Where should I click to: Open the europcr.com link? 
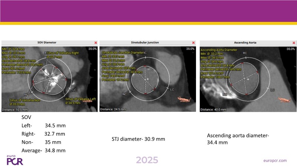click(x=274, y=160)
